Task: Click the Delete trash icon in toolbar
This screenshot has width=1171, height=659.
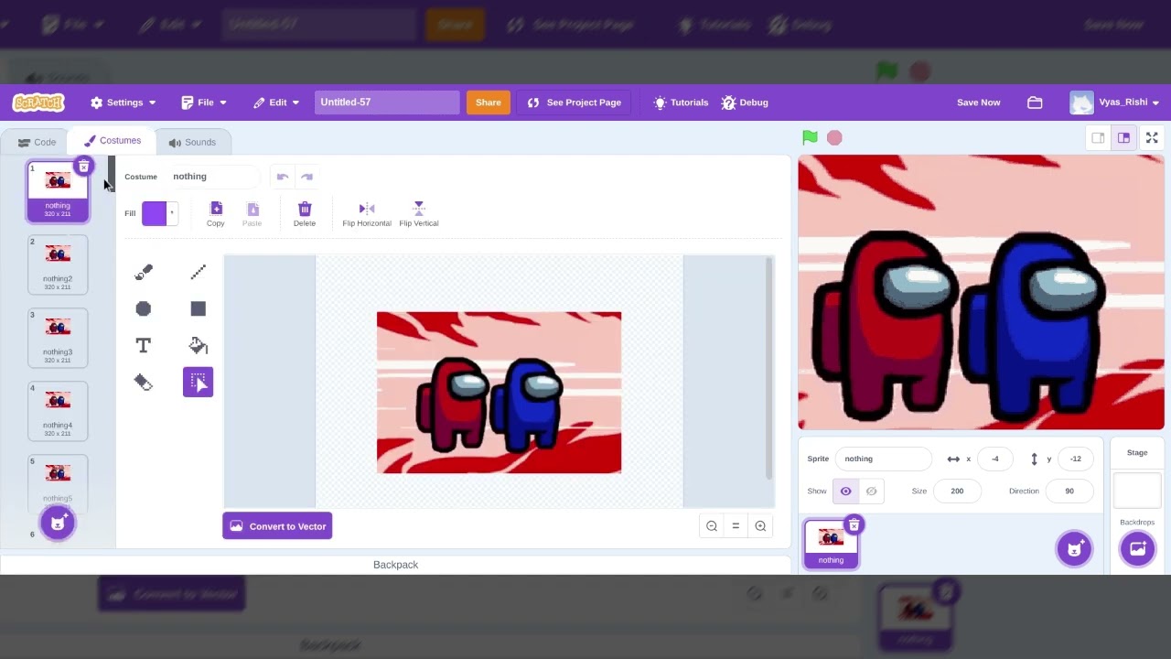Action: coord(305,214)
